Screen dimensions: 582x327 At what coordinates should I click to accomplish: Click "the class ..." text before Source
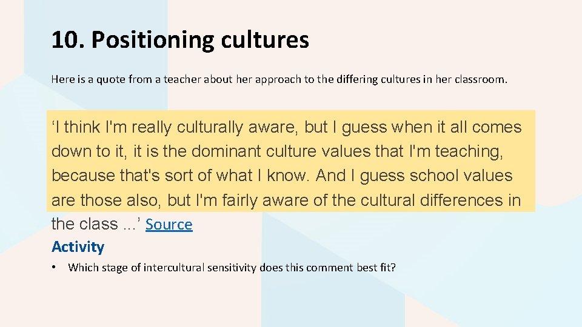click(x=96, y=224)
